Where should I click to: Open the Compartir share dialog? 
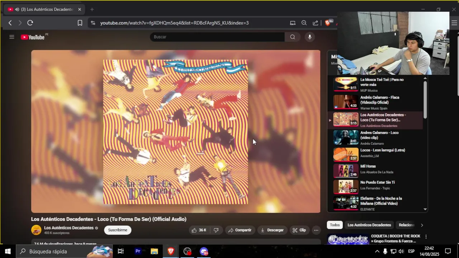coord(240,230)
